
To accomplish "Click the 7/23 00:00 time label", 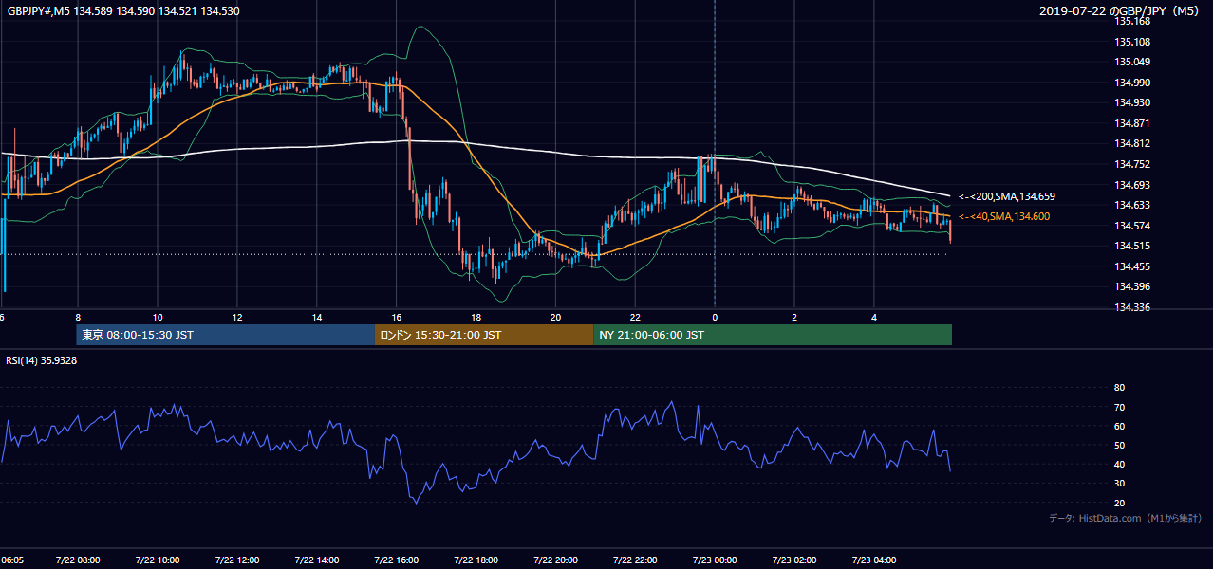I will (x=715, y=560).
